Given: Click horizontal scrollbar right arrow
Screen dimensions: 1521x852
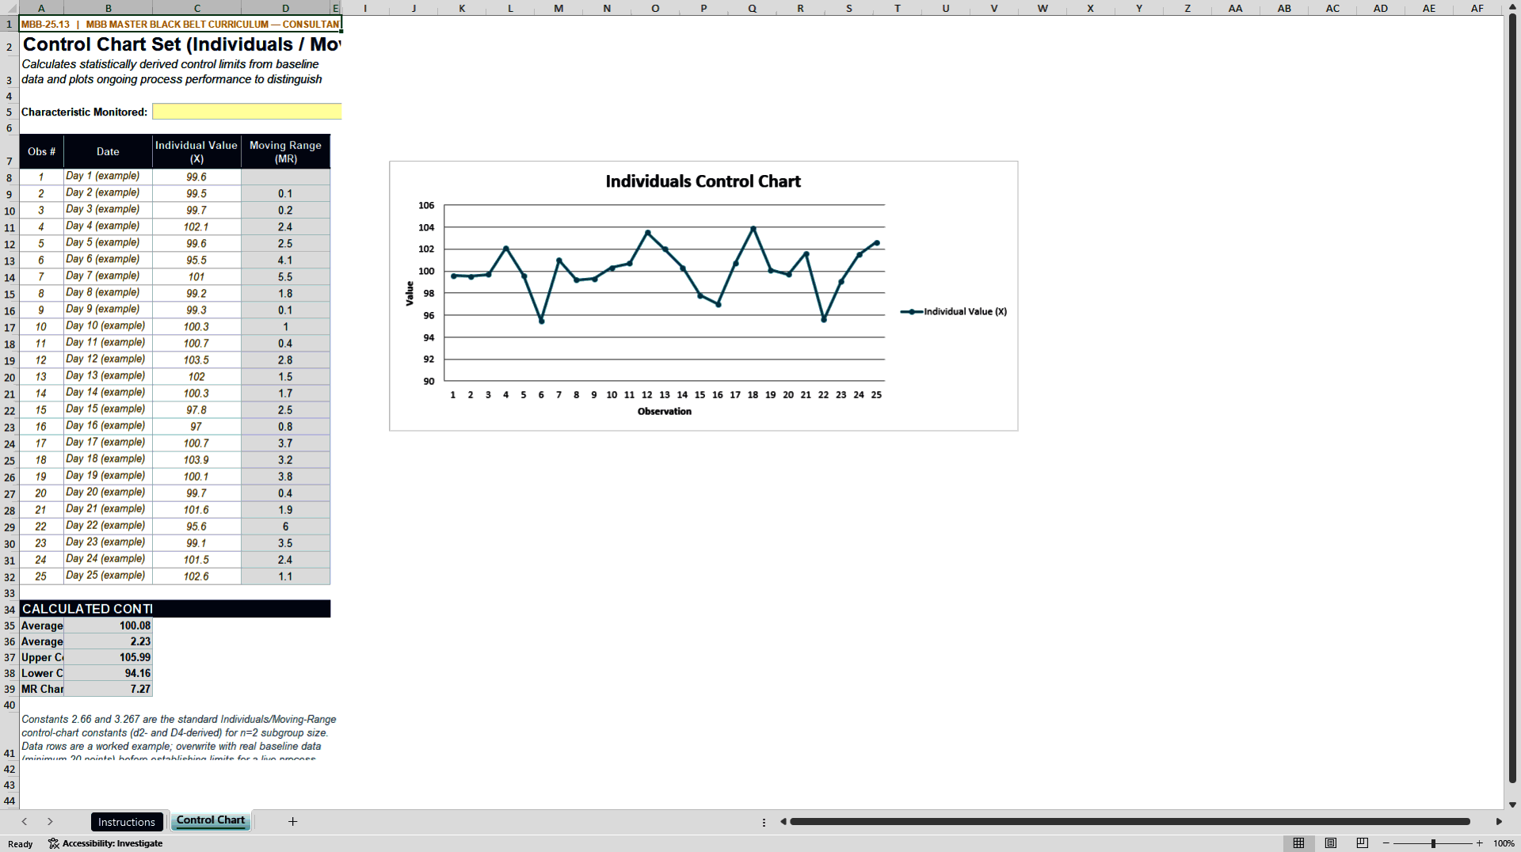Looking at the screenshot, I should 1499,822.
